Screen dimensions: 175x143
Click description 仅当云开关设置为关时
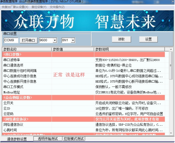(x=127, y=119)
